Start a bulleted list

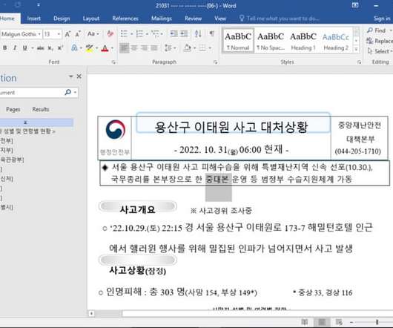click(x=124, y=33)
